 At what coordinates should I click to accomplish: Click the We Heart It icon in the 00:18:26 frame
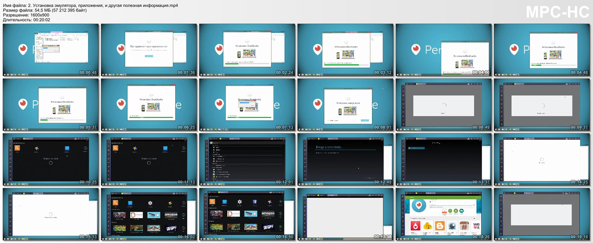(476, 226)
